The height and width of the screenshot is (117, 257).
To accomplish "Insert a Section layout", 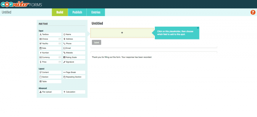I will click(50, 77).
